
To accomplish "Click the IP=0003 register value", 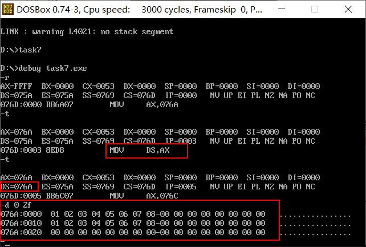I will (x=181, y=141).
